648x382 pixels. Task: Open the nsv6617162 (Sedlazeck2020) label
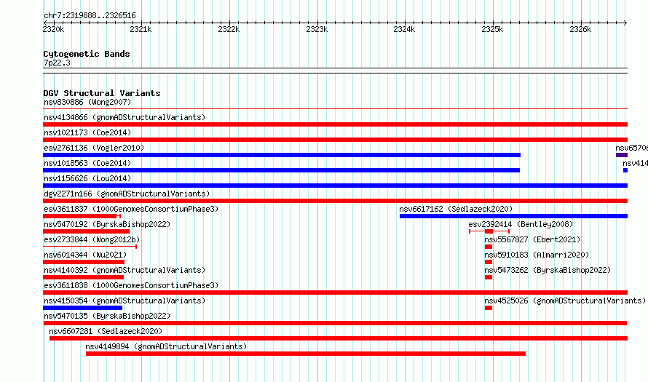point(456,209)
